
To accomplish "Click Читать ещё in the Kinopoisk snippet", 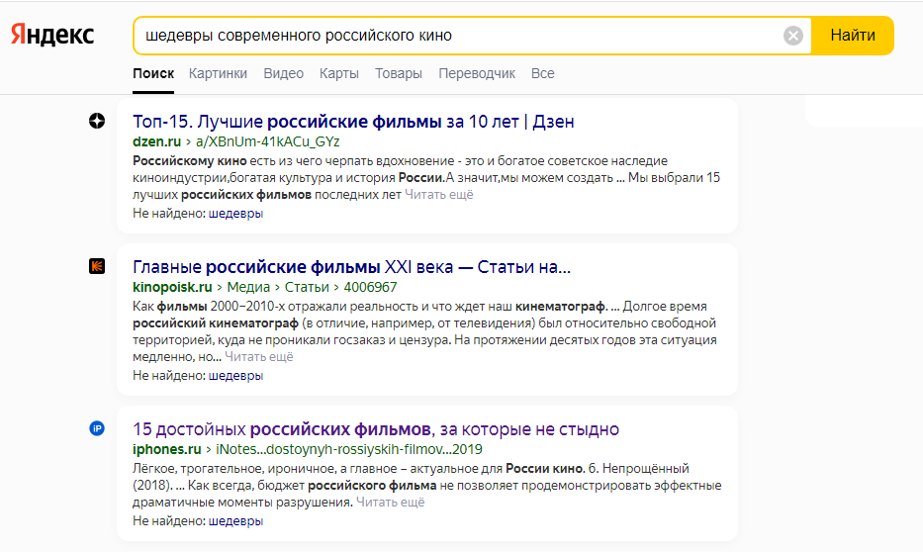I will coord(259,356).
